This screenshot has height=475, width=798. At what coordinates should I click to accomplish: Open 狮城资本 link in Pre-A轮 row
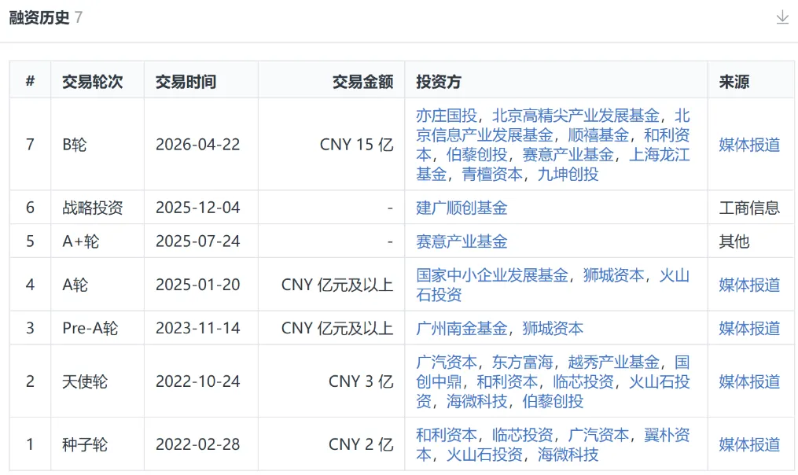click(x=553, y=329)
